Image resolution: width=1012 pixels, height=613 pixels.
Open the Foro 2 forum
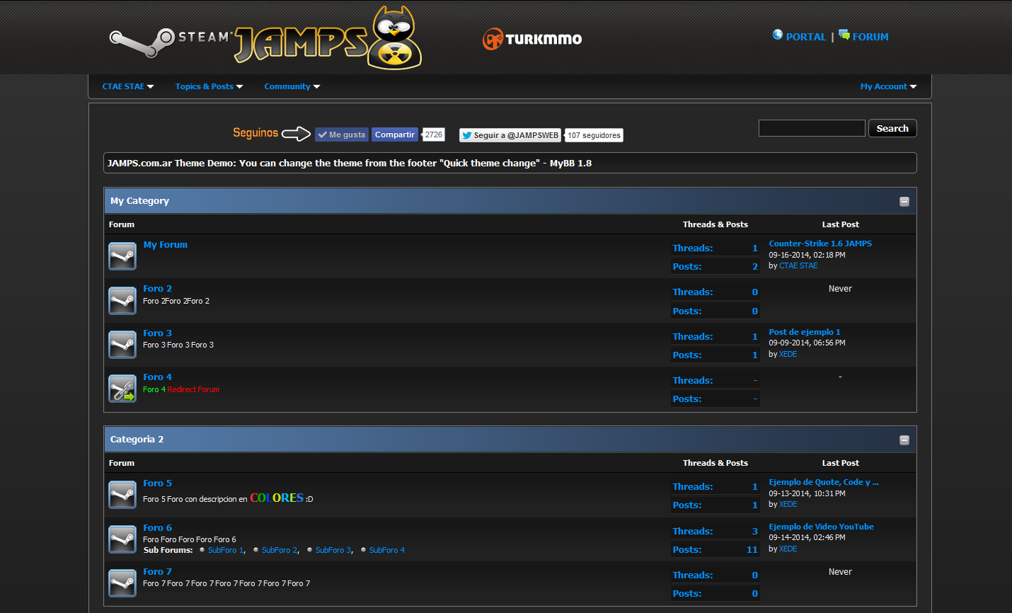pyautogui.click(x=157, y=289)
